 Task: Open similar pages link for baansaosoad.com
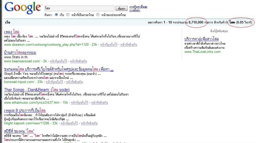78,61
